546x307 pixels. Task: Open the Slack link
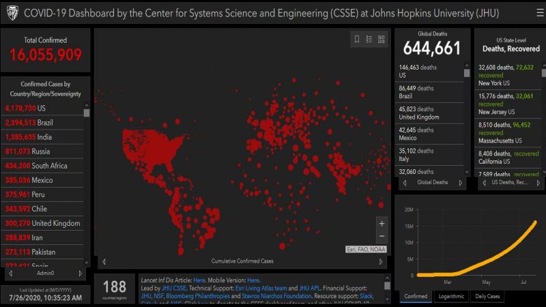tap(366, 296)
